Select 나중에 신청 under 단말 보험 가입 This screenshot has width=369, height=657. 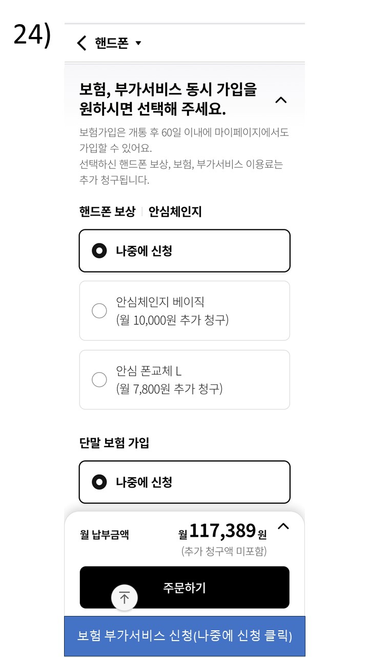pos(184,482)
